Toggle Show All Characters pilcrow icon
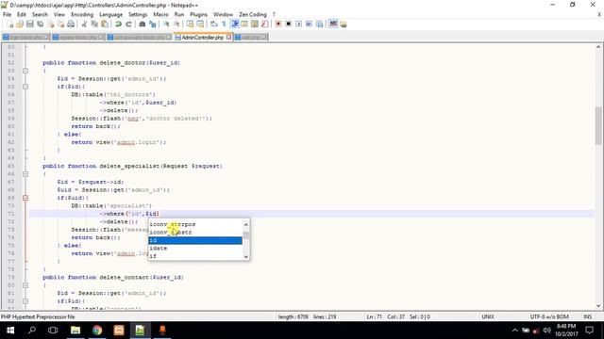The image size is (604, 339). (x=224, y=24)
